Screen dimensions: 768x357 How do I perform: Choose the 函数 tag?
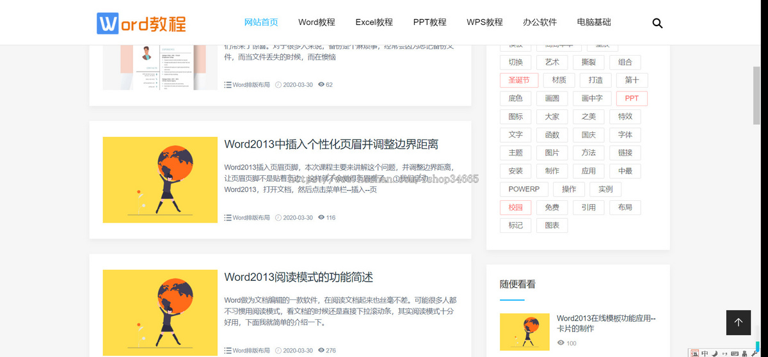click(x=552, y=135)
